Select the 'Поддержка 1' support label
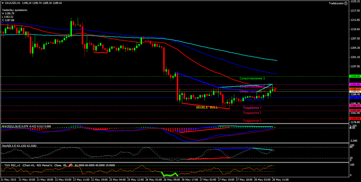The width and height of the screenshot is (361, 182). pos(252,108)
